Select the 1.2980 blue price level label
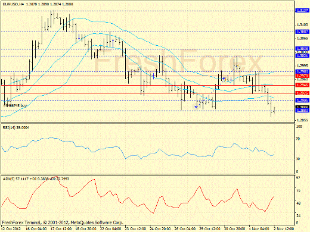 302,71
